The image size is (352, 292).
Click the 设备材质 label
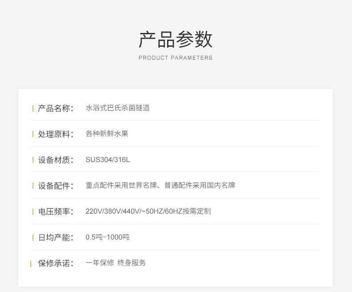56,160
